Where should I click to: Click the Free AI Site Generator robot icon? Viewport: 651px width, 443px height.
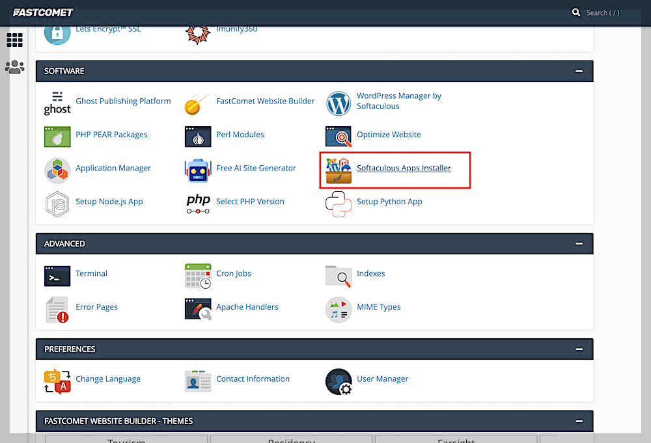click(198, 170)
